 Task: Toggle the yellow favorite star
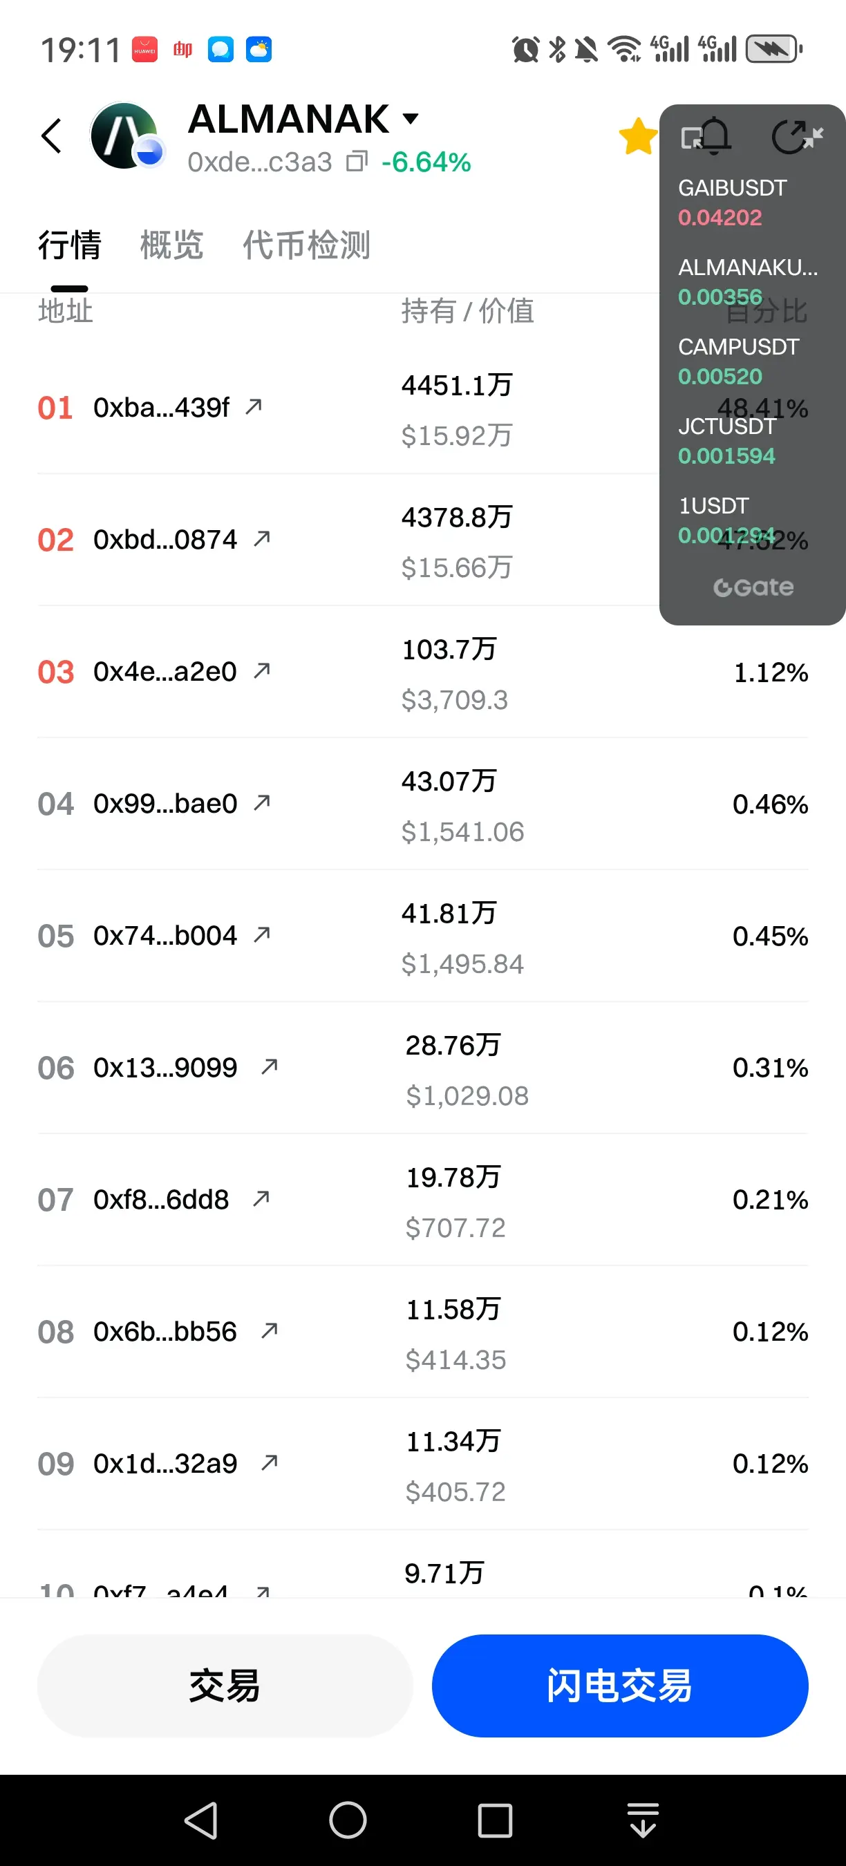pos(637,136)
